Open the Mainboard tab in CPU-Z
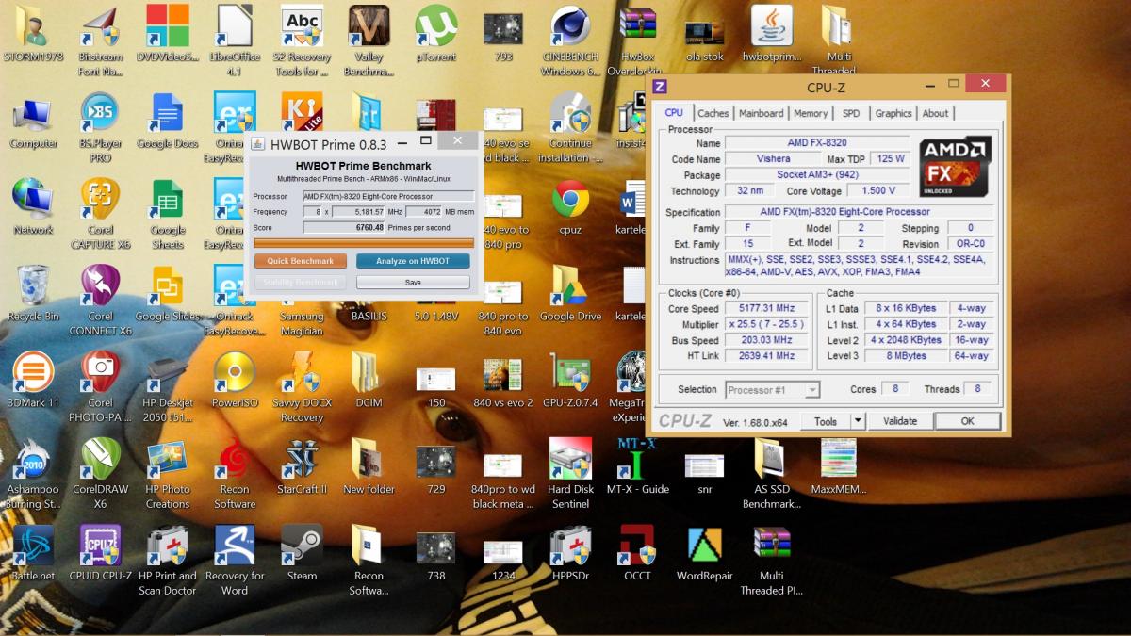1131x636 pixels. [762, 113]
